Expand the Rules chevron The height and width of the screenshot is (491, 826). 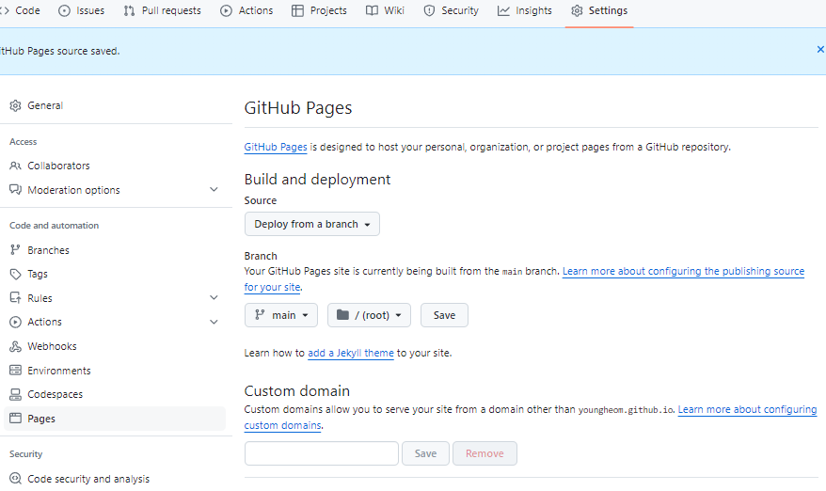tap(214, 297)
